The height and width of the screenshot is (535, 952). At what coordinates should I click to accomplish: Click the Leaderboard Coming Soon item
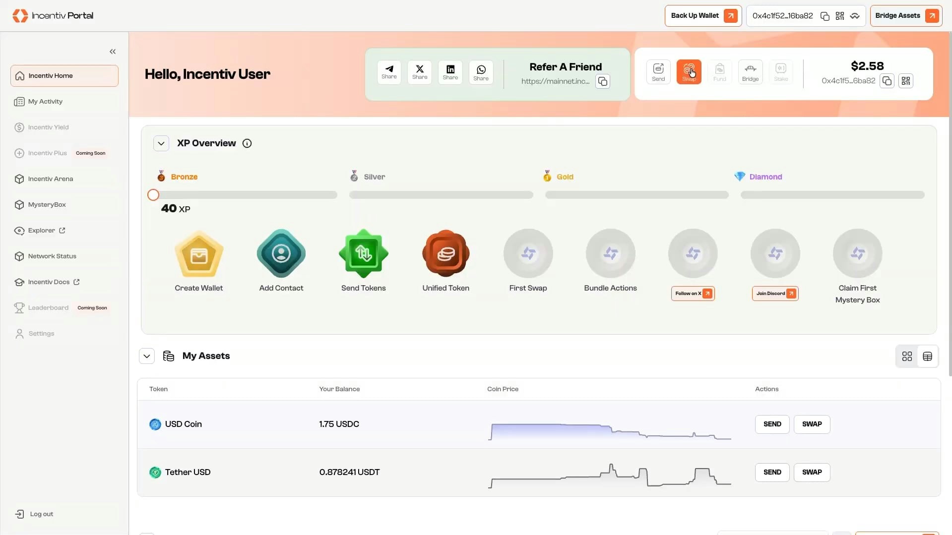pos(64,308)
